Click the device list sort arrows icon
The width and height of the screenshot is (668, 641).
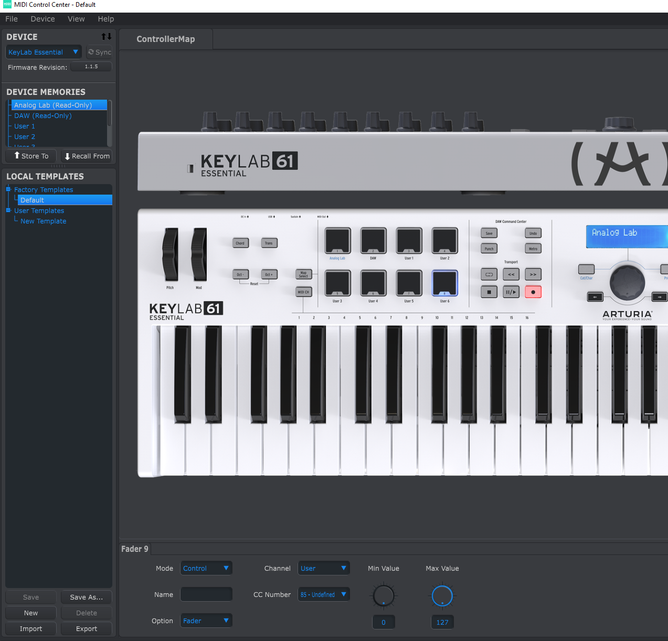point(107,37)
